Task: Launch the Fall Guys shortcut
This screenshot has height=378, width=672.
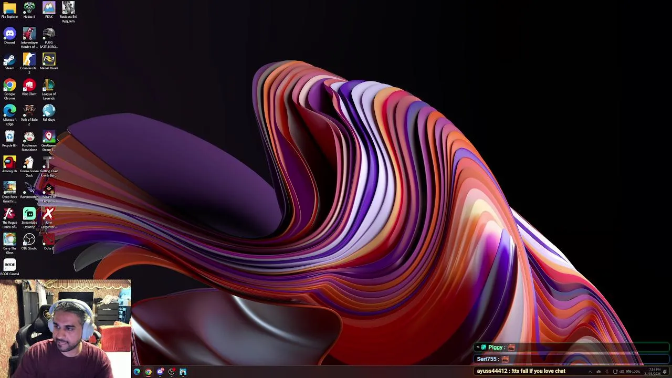Action: (x=49, y=113)
